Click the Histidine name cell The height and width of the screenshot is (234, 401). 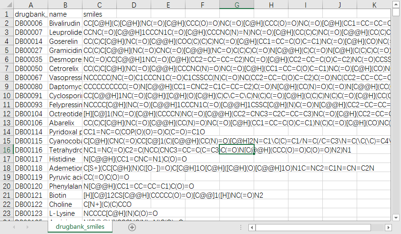click(x=65, y=159)
